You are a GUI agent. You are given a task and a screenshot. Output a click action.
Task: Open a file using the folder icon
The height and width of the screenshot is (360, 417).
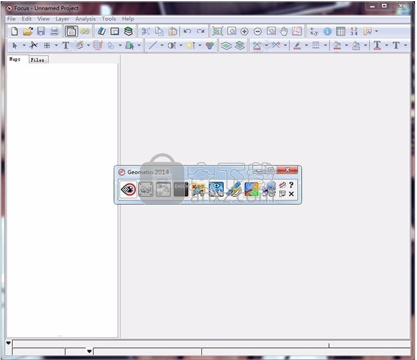pos(28,31)
